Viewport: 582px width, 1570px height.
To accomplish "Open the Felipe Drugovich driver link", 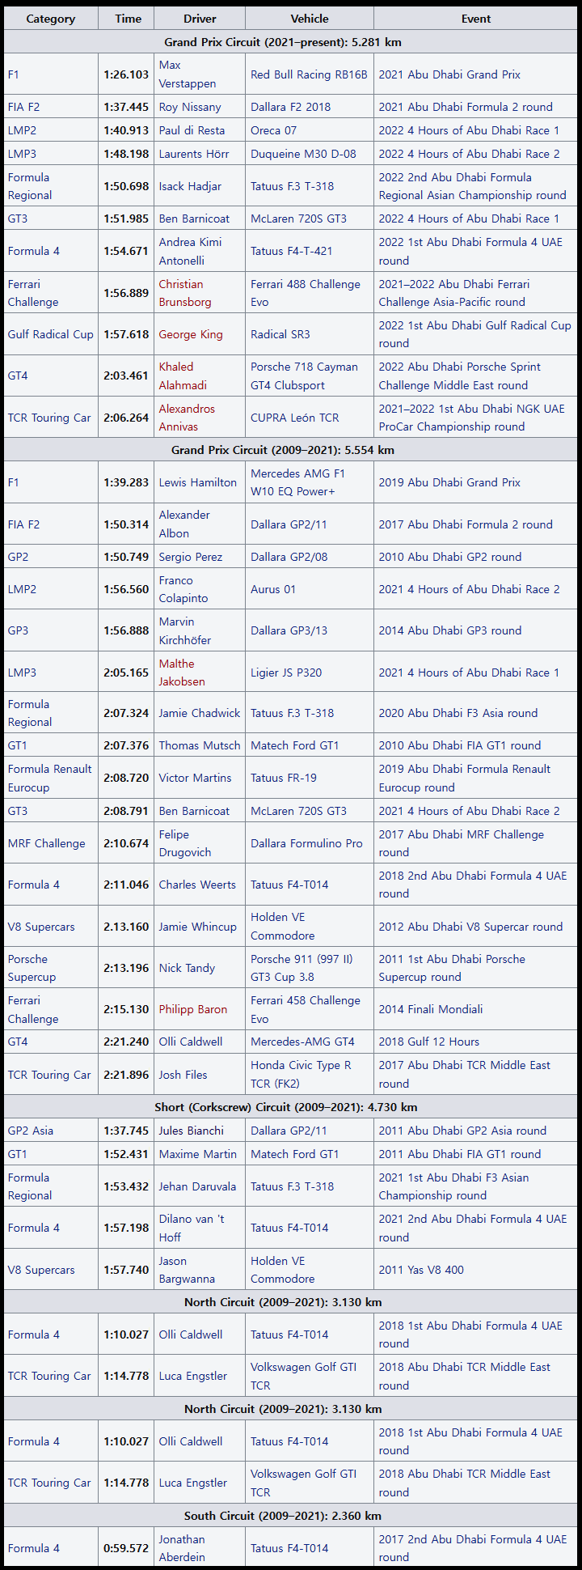I will pos(185,843).
